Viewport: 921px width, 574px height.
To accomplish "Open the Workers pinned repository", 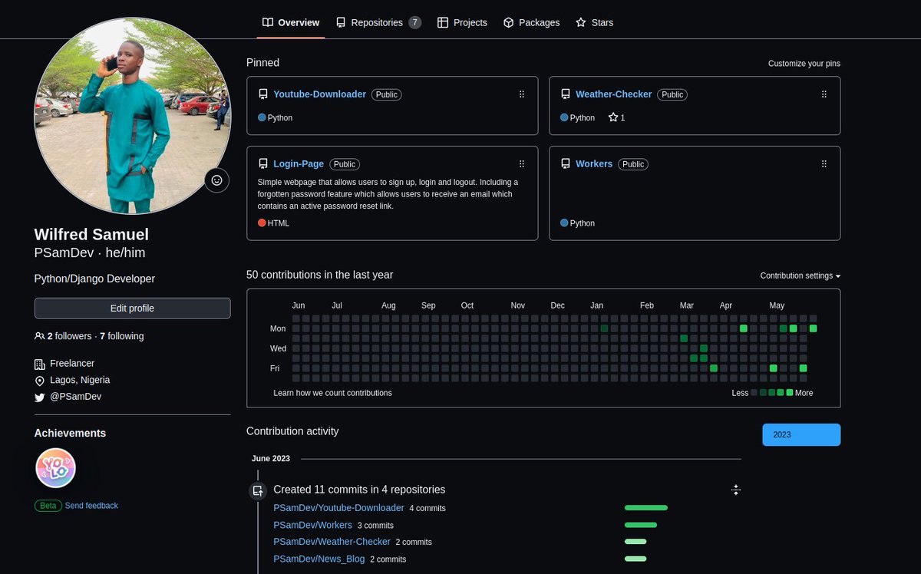I will click(x=594, y=164).
